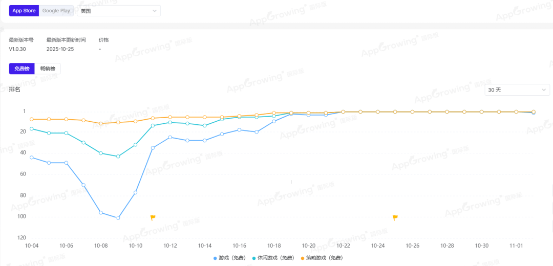Click the teal line's data point at 10-09

click(118, 157)
